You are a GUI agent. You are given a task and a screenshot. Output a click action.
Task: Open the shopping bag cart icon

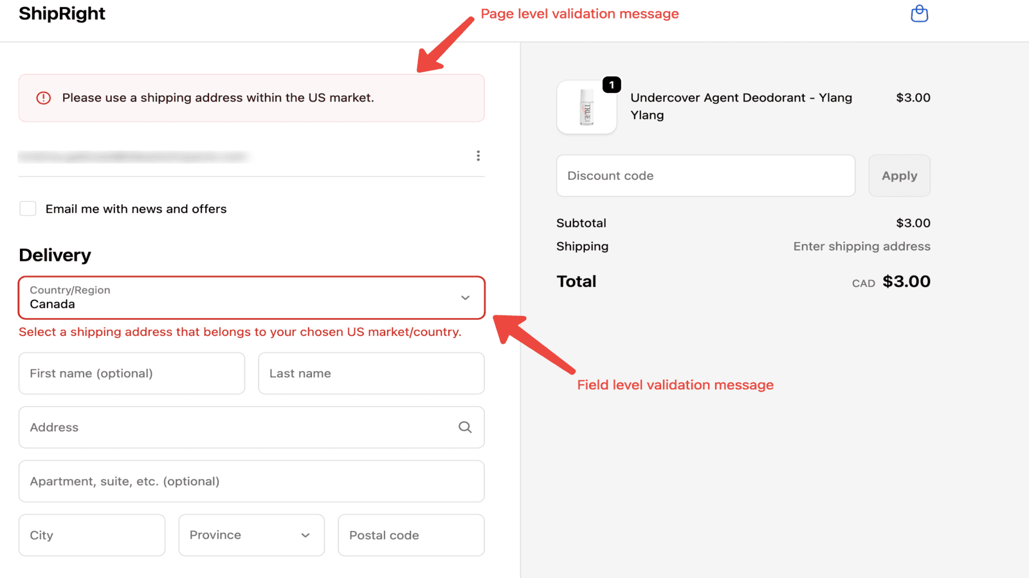pyautogui.click(x=919, y=13)
